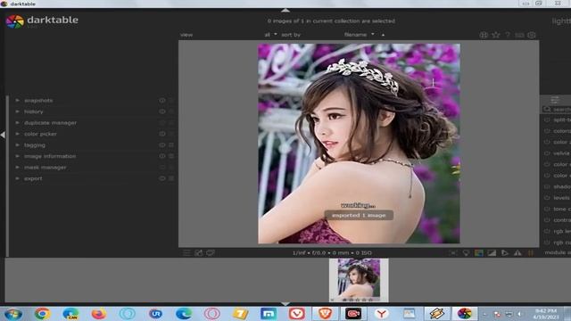
Task: Collapse filmstrip using bottom arrow
Action: click(285, 303)
